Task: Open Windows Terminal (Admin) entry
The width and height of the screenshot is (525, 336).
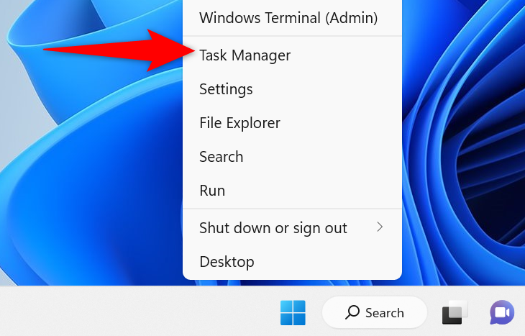Action: [288, 17]
